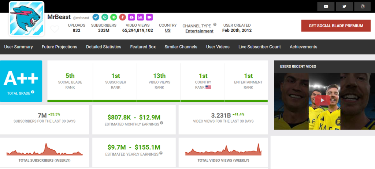The height and width of the screenshot is (169, 375).
Task: Click the 832 uploads count
Action: click(x=77, y=31)
